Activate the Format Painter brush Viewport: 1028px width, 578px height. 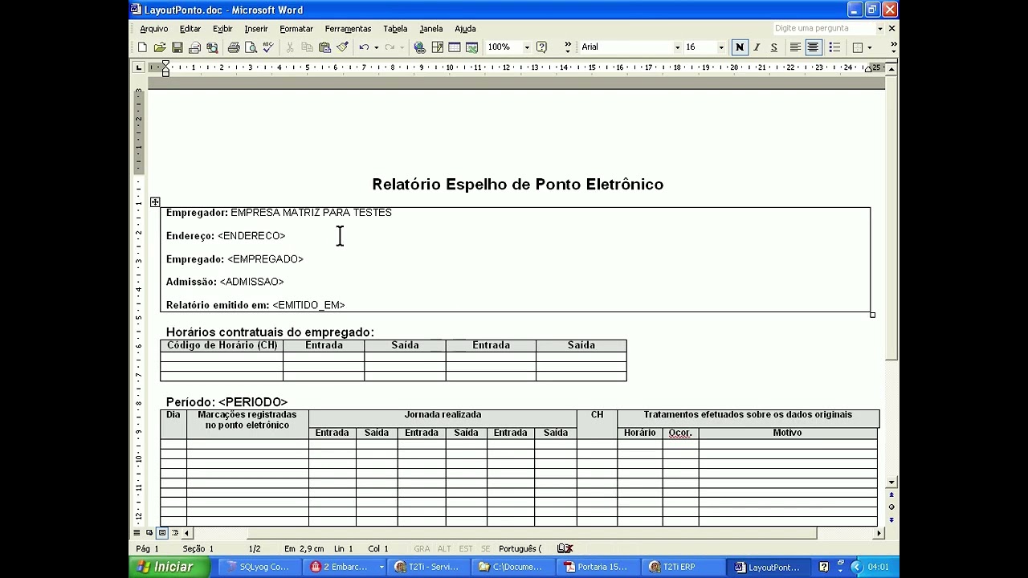[342, 47]
